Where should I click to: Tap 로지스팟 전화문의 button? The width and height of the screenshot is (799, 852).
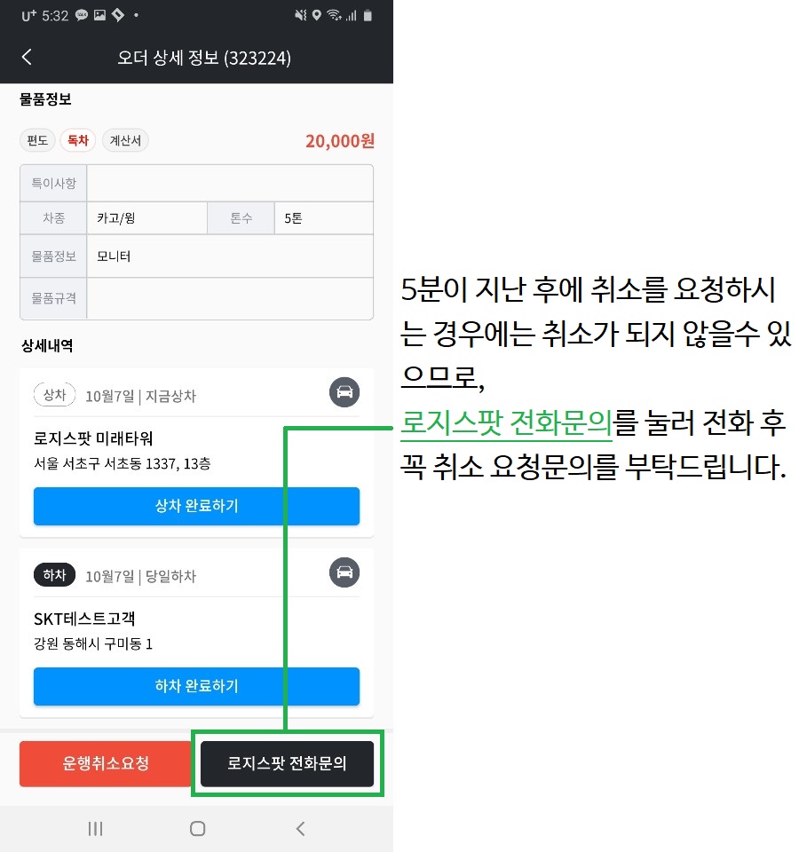pyautogui.click(x=287, y=763)
